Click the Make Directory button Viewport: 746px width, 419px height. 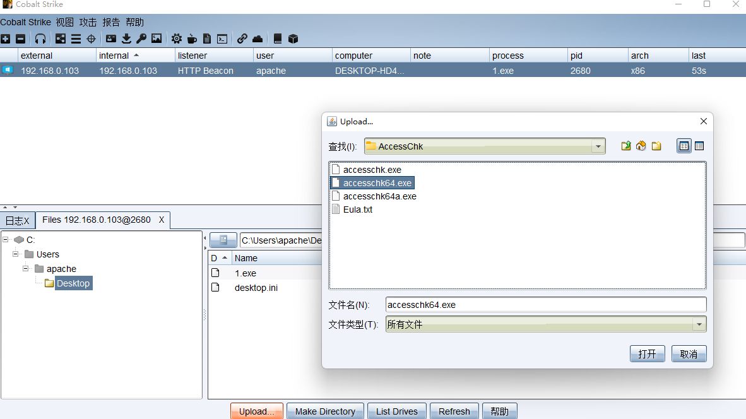coord(325,411)
